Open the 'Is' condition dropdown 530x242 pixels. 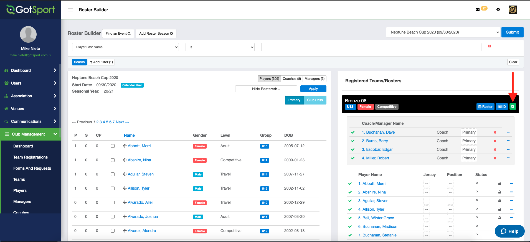coord(220,47)
